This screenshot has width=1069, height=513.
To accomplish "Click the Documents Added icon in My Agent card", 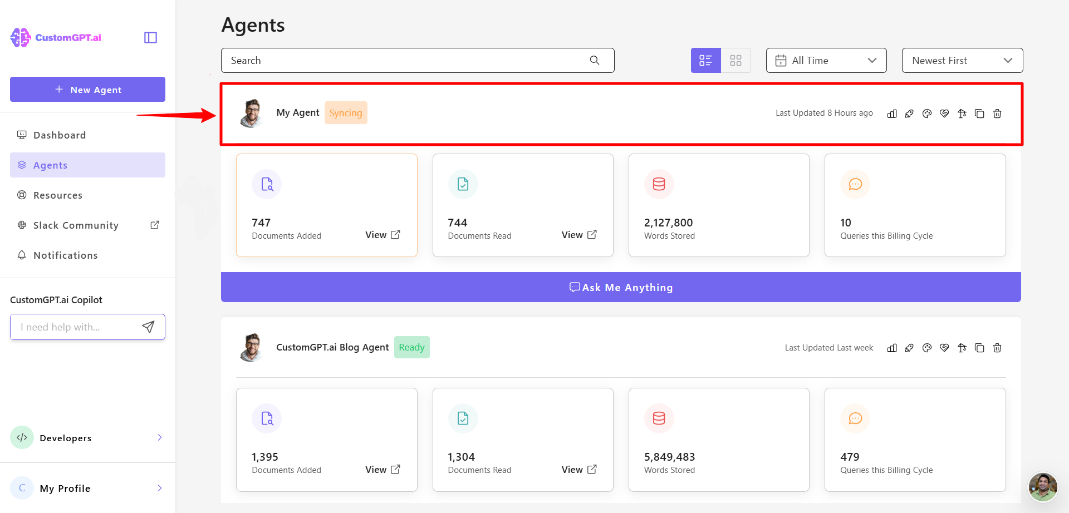I will (267, 184).
